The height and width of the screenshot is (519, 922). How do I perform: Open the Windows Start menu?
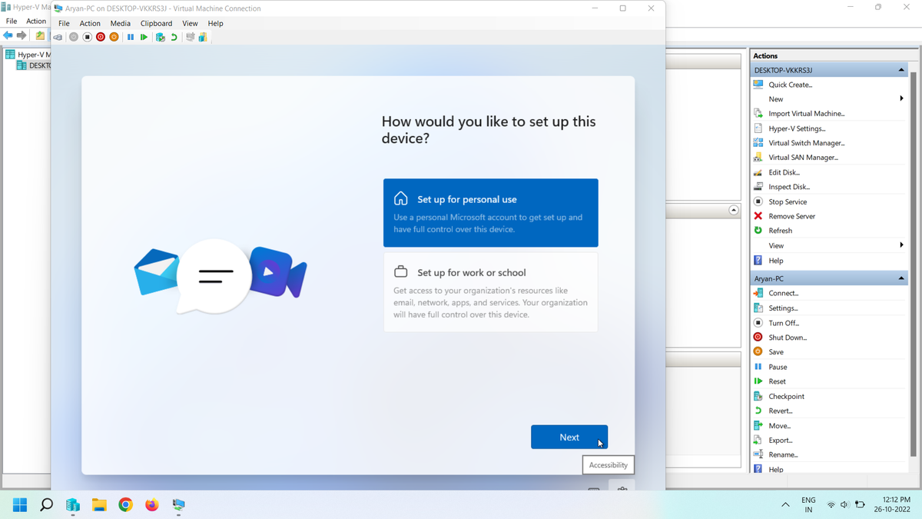[20, 505]
